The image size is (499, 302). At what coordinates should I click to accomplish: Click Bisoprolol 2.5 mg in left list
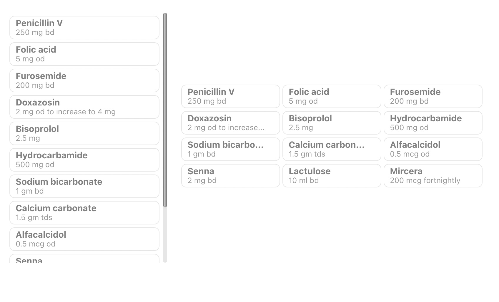(x=84, y=133)
